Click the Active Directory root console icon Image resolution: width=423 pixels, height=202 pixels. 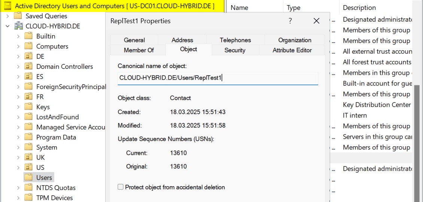pos(7,6)
